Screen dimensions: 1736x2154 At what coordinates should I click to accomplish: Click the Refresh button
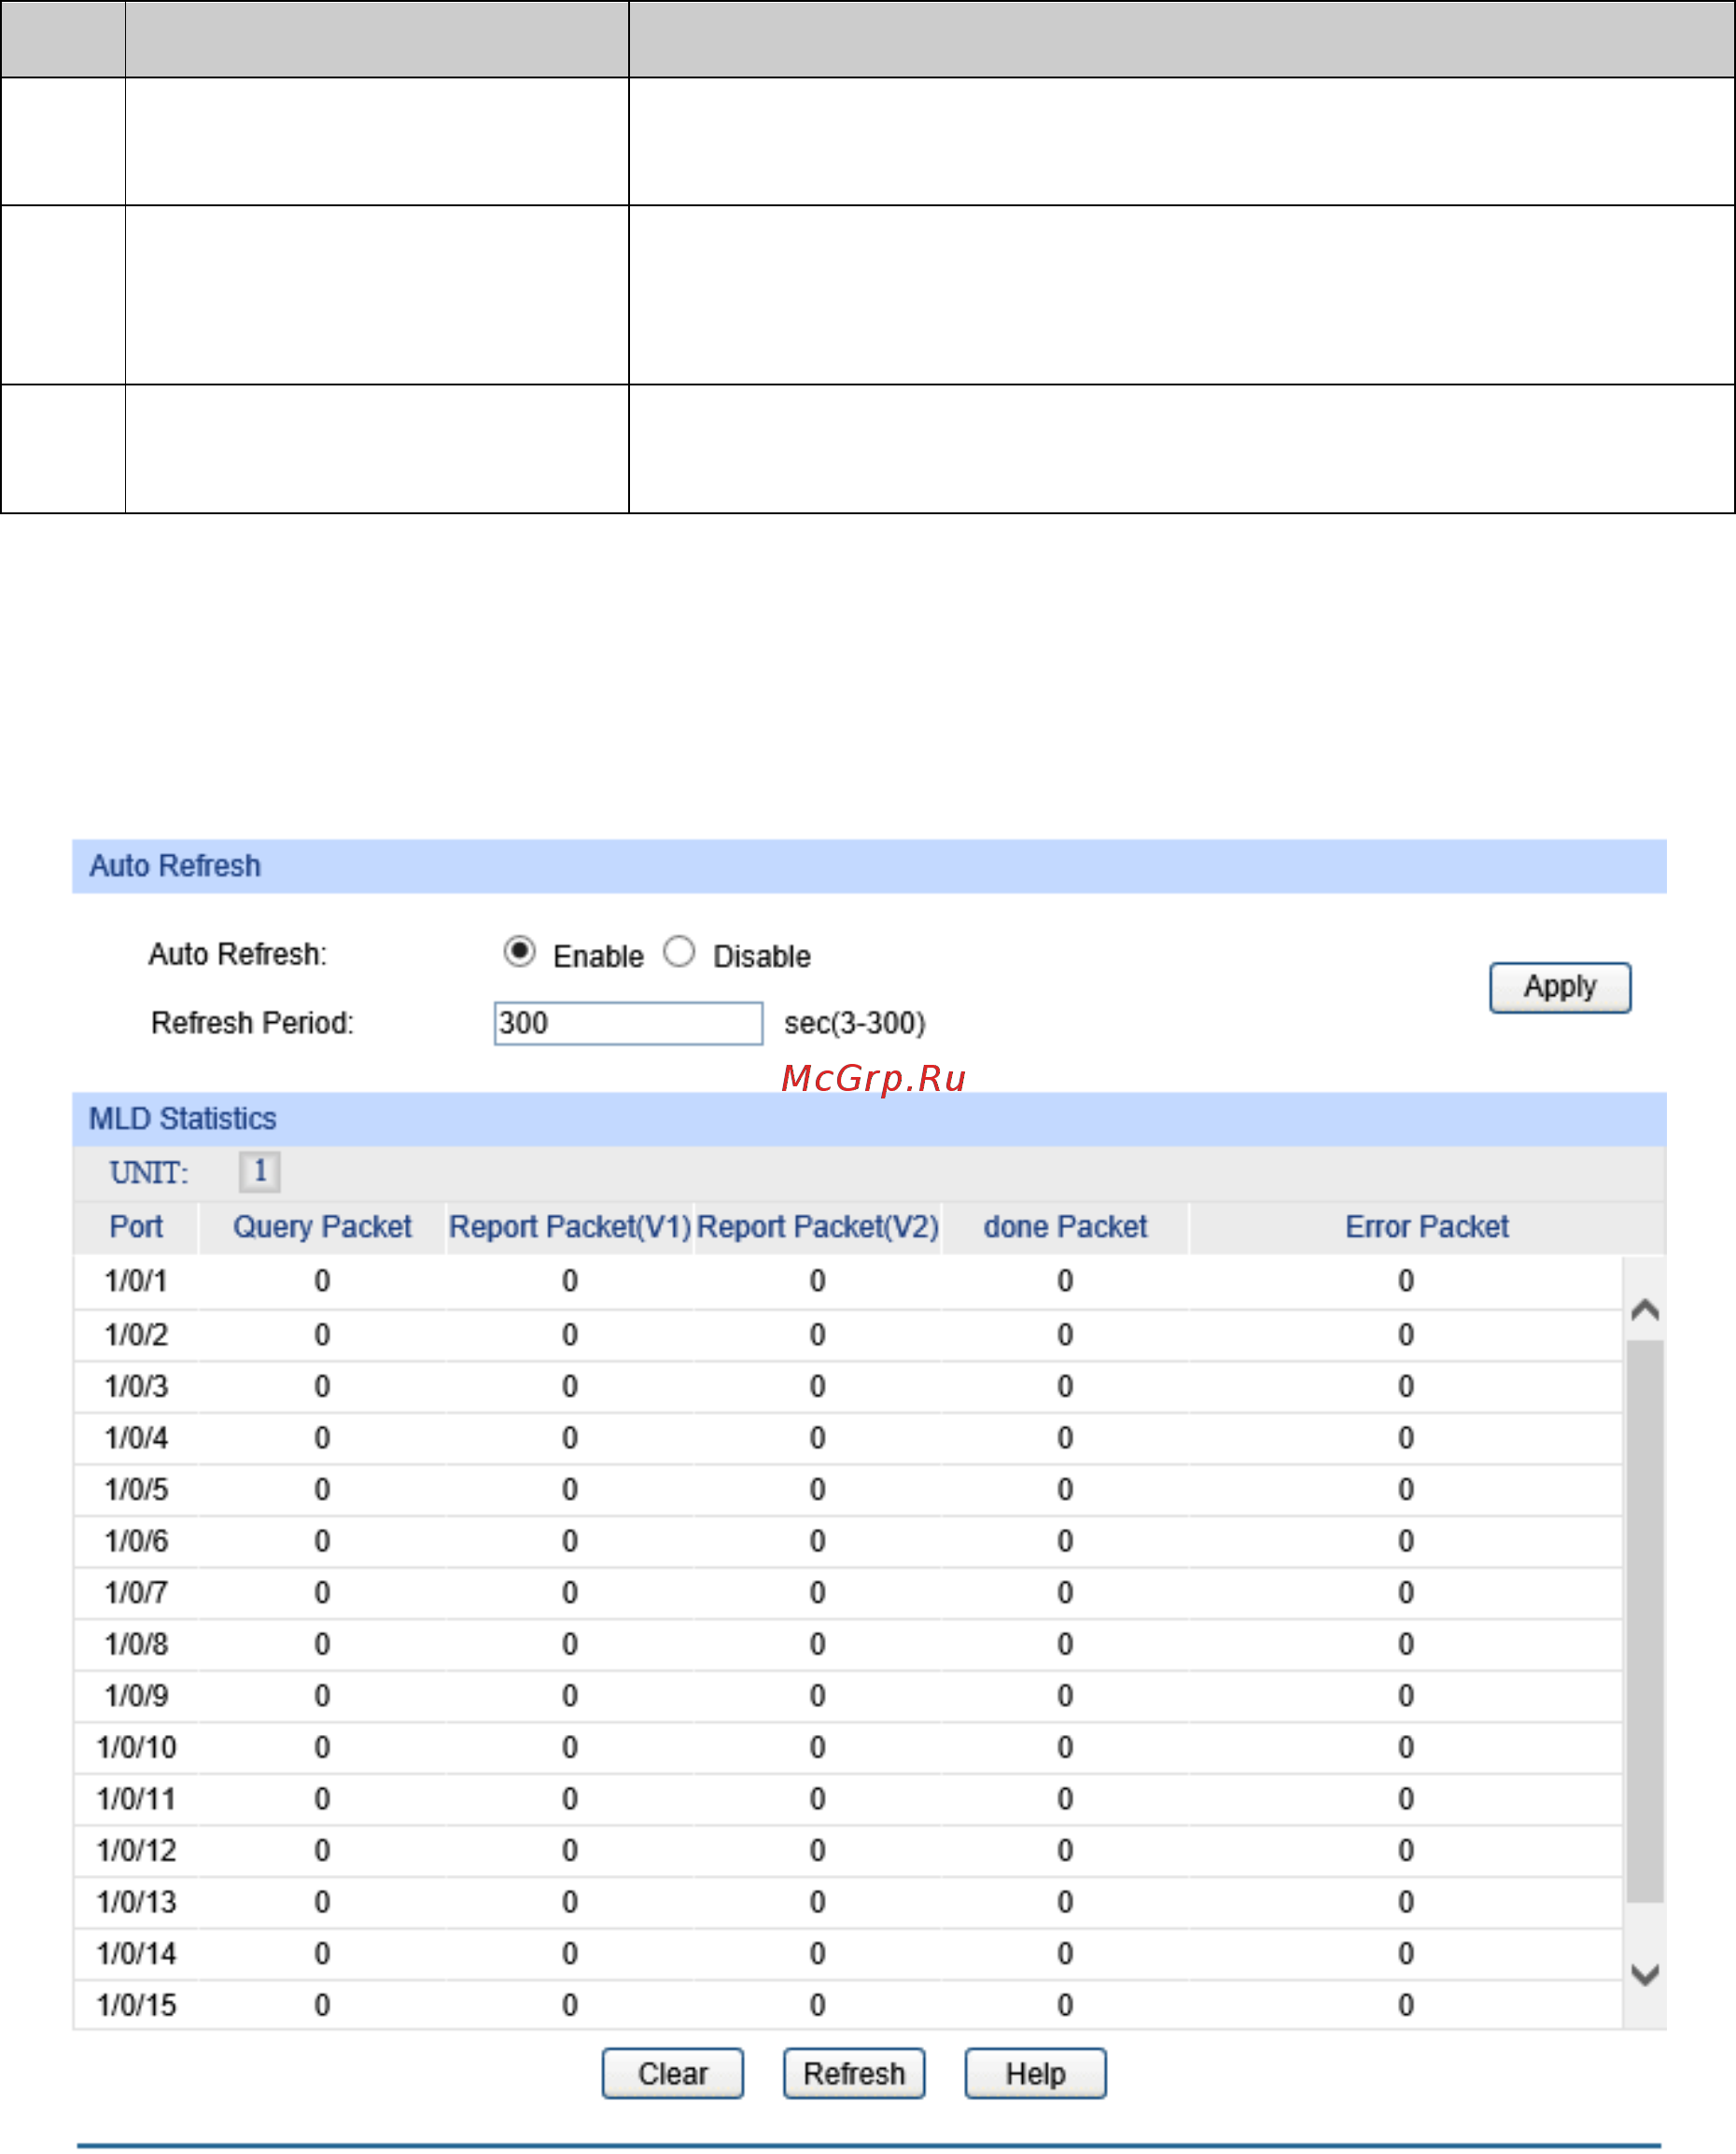click(x=854, y=2073)
